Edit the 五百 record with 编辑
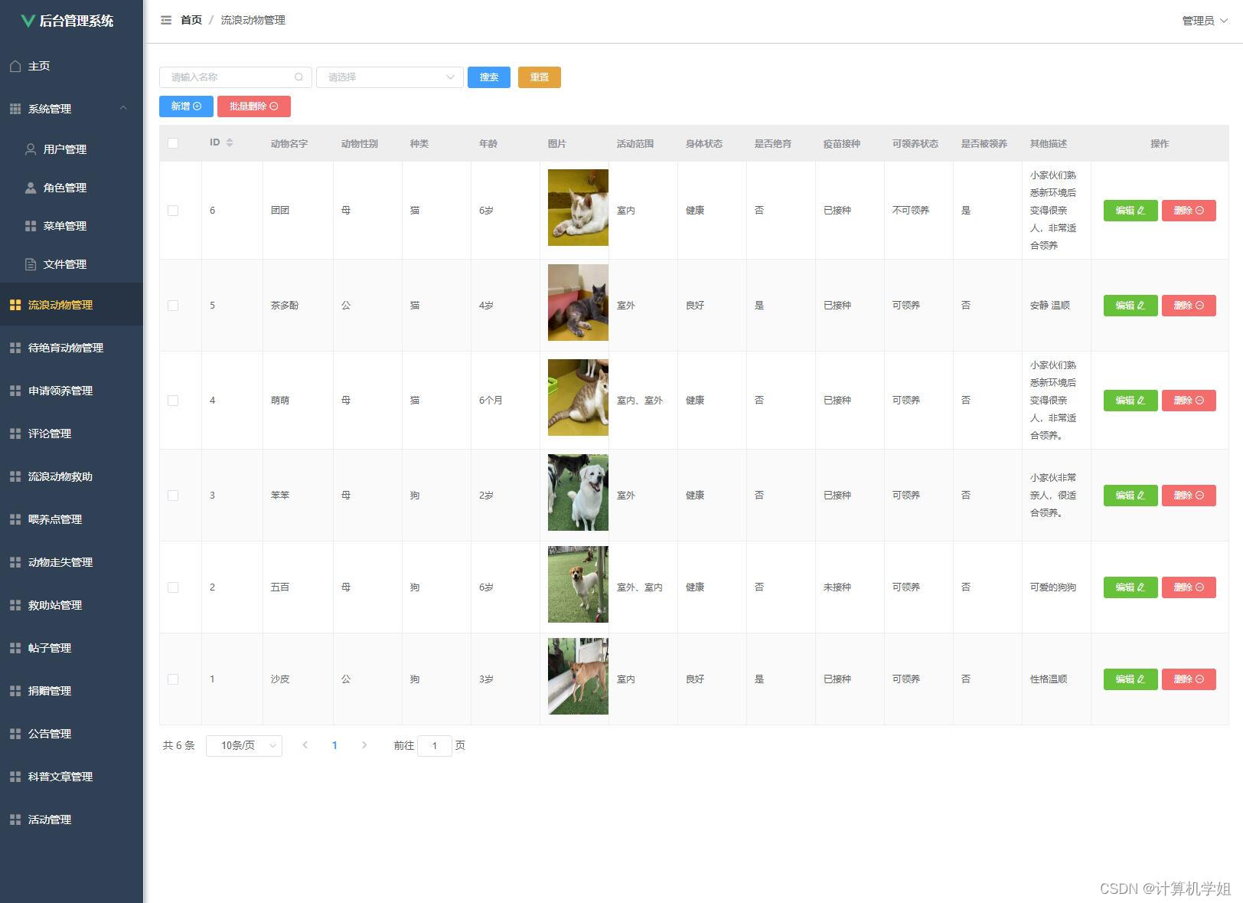Image resolution: width=1243 pixels, height=903 pixels. [x=1130, y=587]
